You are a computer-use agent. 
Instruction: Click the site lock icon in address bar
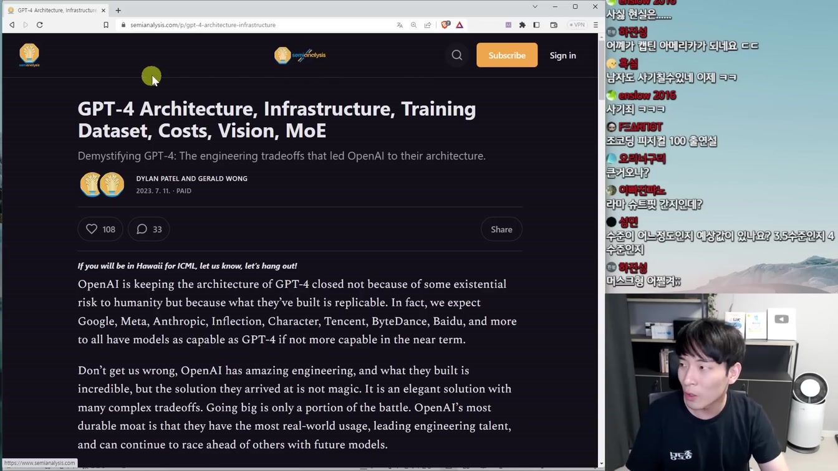tap(123, 25)
